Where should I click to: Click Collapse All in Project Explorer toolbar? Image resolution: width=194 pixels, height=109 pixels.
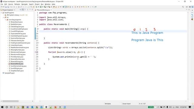click(x=20, y=10)
